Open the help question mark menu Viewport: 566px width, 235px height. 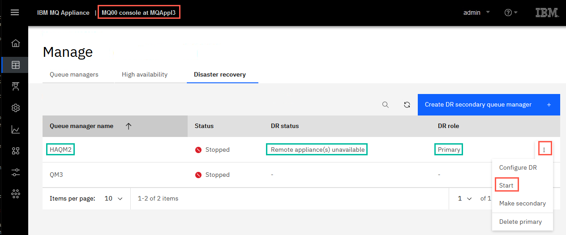[x=511, y=13]
